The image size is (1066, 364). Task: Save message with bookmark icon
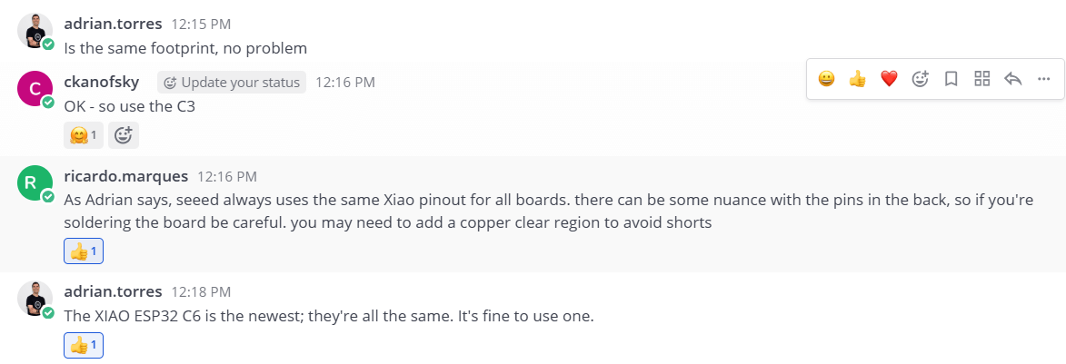coord(951,79)
